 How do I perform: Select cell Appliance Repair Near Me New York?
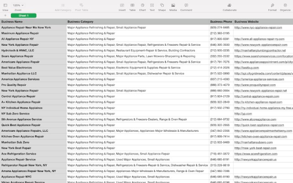33,27
